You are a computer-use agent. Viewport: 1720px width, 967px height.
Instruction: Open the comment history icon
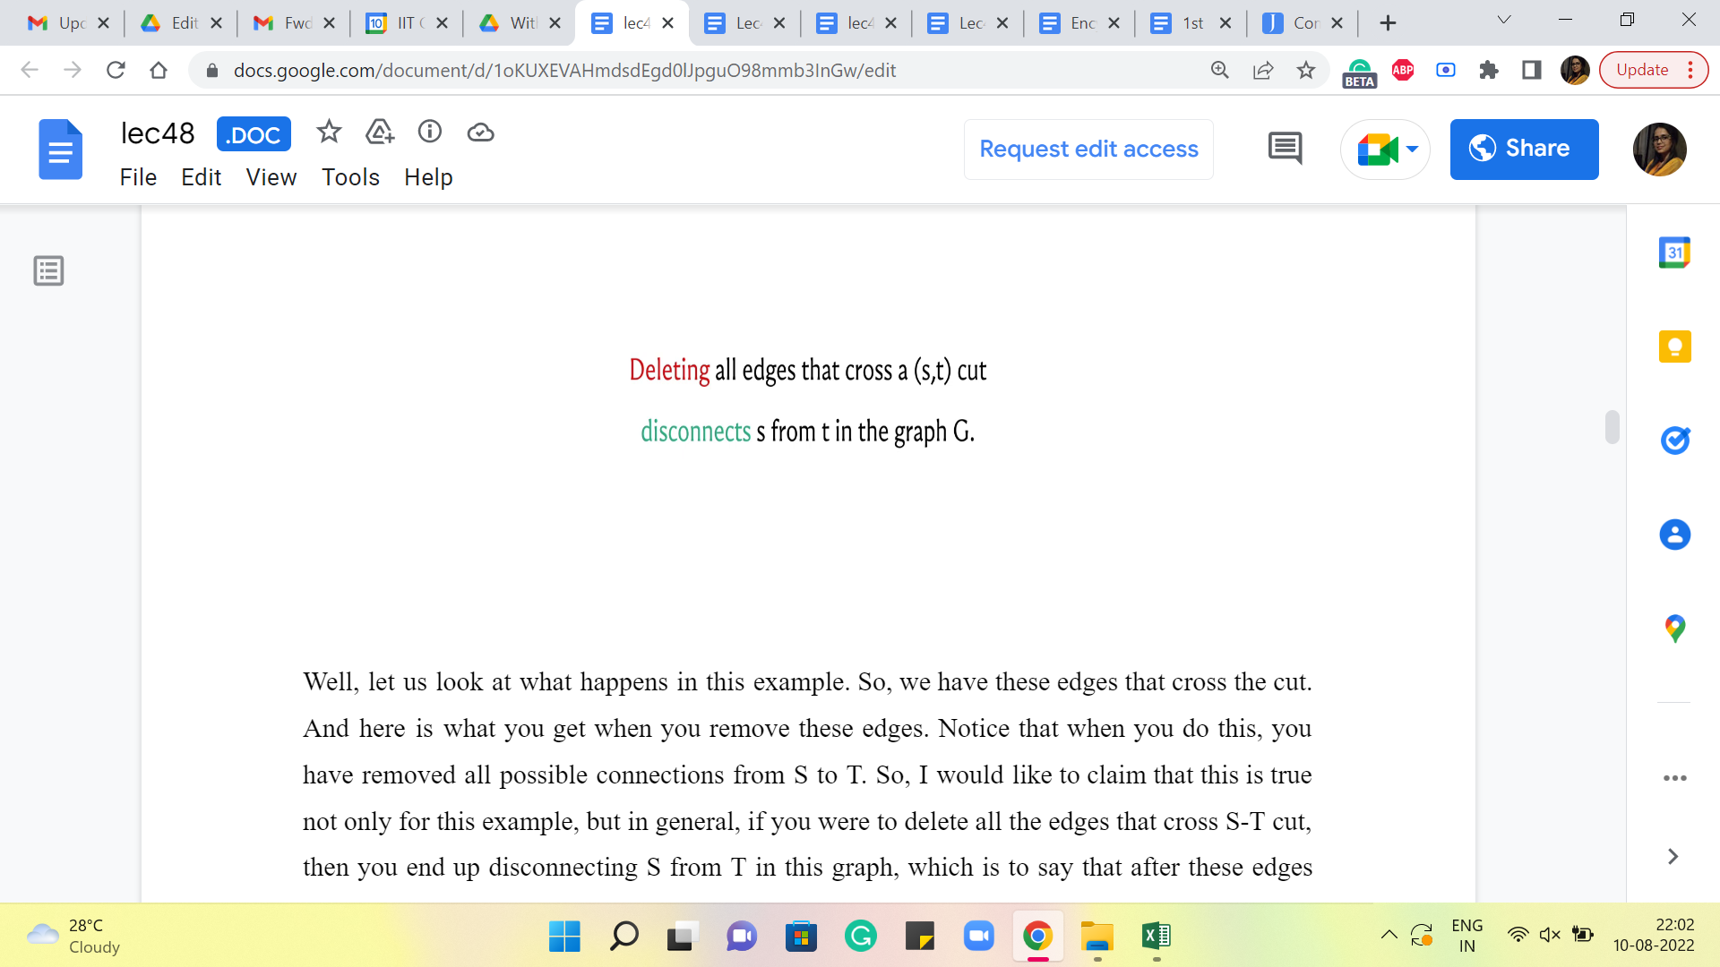tap(1285, 149)
